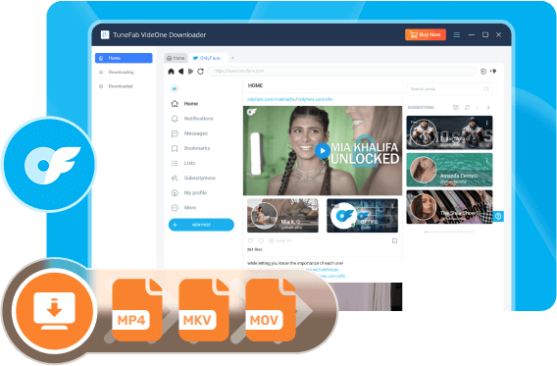Show next suggestions with right chevron

[x=488, y=107]
